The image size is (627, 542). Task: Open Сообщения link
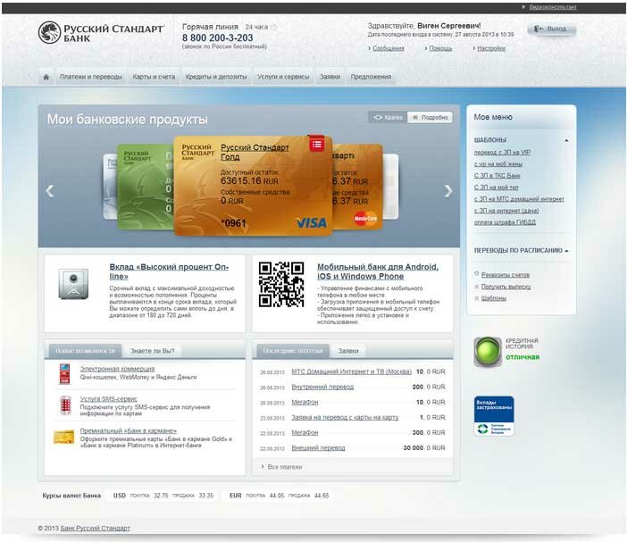tap(389, 48)
